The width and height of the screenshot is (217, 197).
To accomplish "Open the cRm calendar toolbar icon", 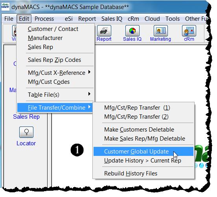I will pyautogui.click(x=189, y=31).
